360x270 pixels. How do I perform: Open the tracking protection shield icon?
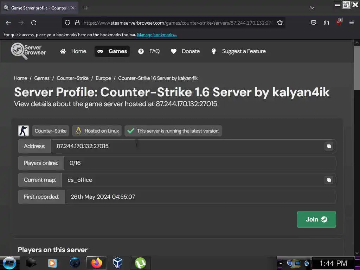pos(67,23)
